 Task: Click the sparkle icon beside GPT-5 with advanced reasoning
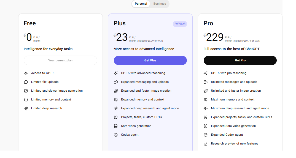[116, 73]
